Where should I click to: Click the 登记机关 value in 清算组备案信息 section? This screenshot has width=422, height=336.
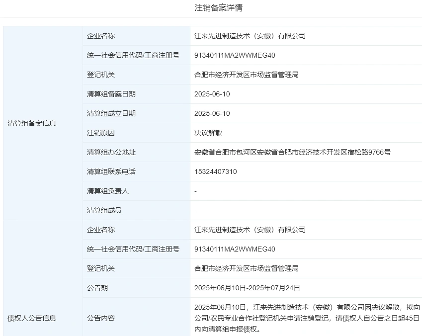[x=247, y=75]
